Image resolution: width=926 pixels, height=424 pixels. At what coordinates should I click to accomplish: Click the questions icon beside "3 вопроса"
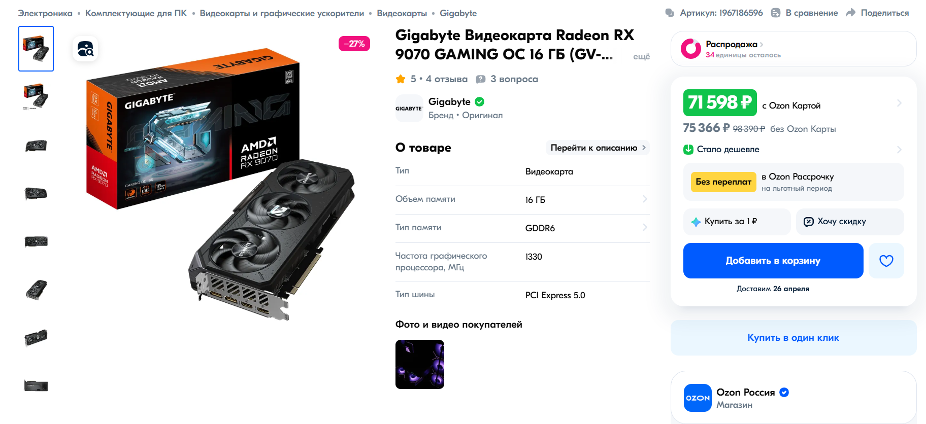pyautogui.click(x=480, y=79)
